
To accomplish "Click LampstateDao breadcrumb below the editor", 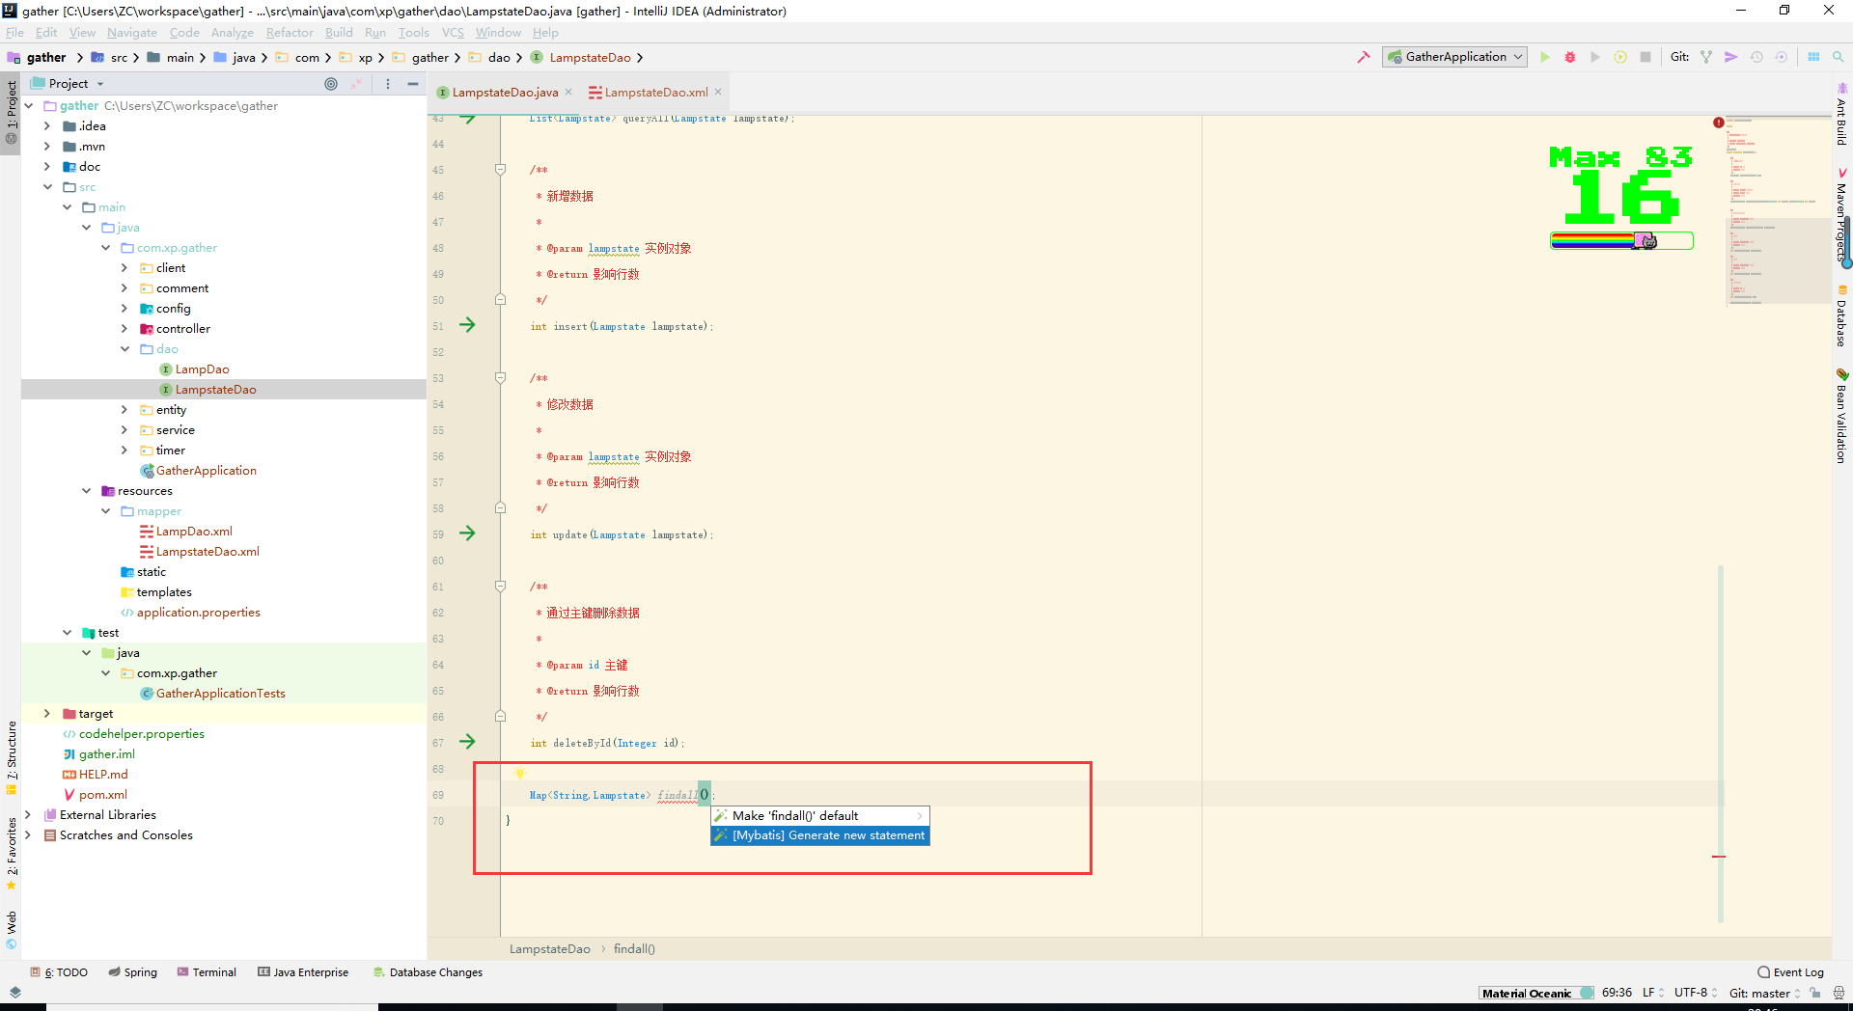I will (x=549, y=948).
